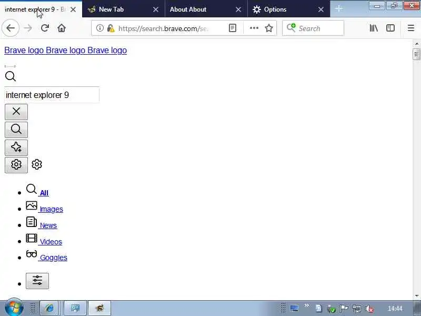The image size is (421, 316).
Task: Show site information icon in address bar
Action: [x=99, y=28]
